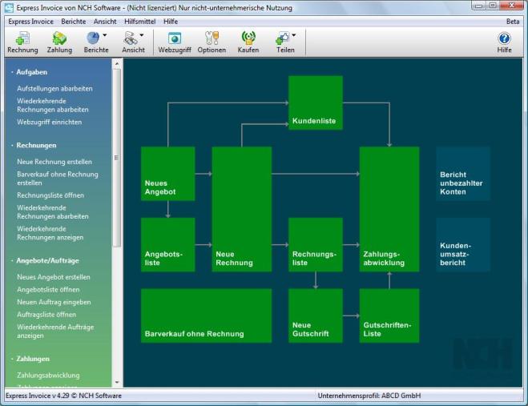Click Webzugriff einrichten link

point(49,123)
